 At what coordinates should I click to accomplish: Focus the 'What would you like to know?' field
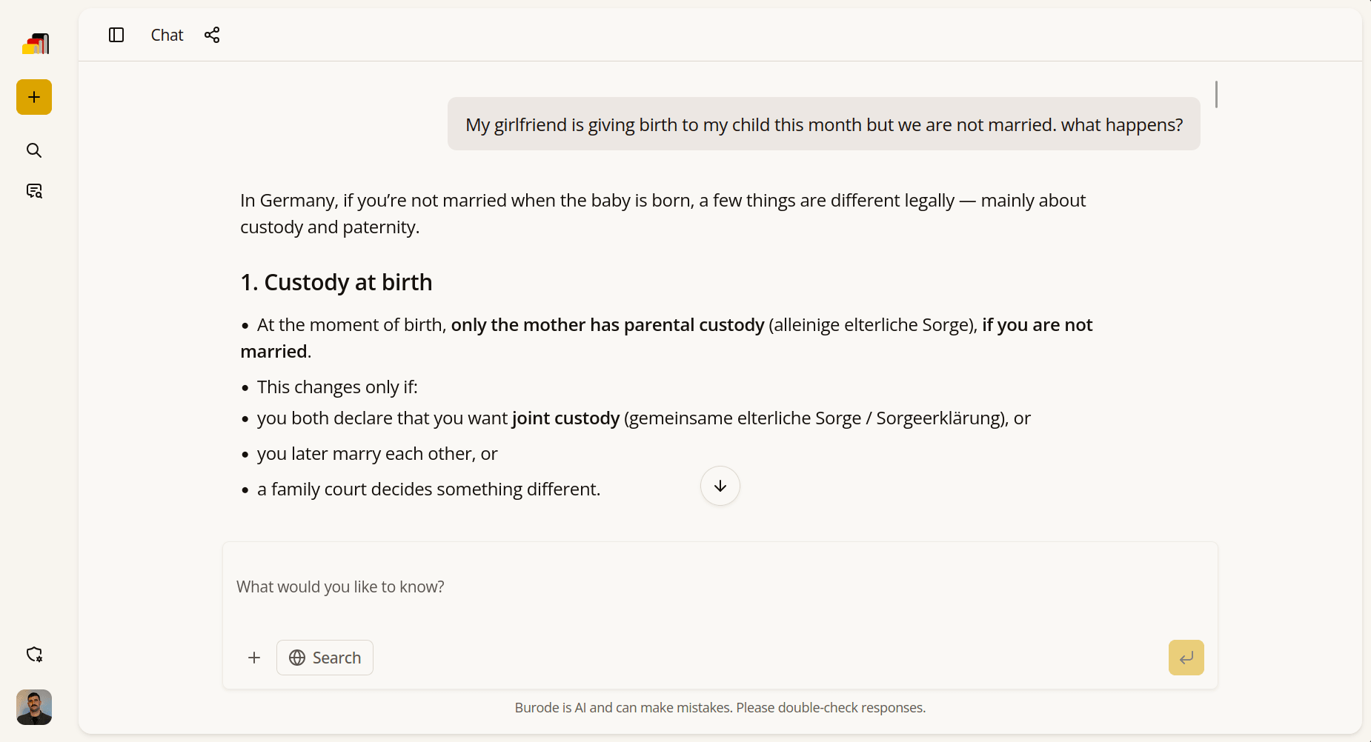point(719,587)
